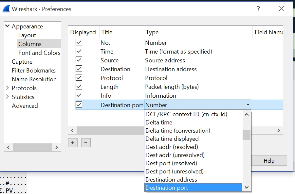The height and width of the screenshot is (194, 295).
Task: Click Time (format as specified) cell
Action: (178, 52)
